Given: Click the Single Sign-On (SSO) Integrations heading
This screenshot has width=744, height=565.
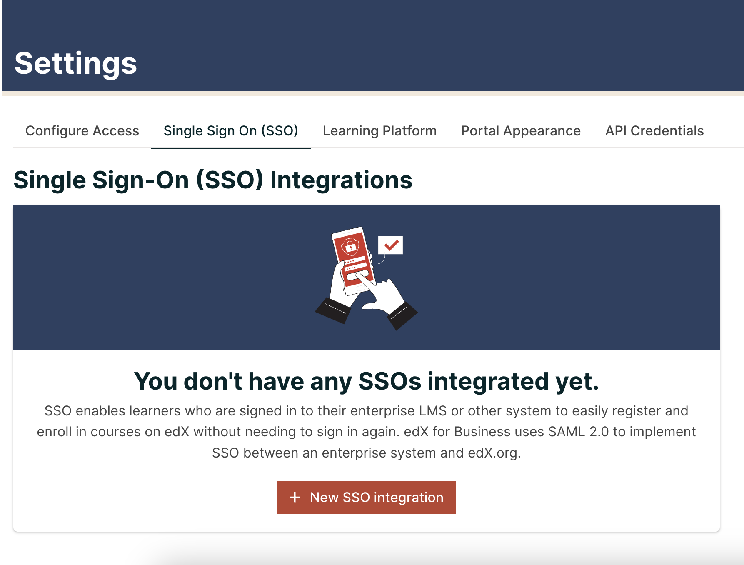Looking at the screenshot, I should [x=213, y=180].
